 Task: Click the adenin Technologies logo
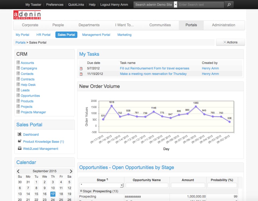tap(27, 15)
